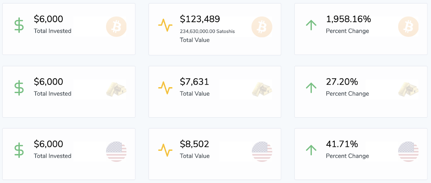Click the 1,958.16% percent change figure
431x183 pixels.
[348, 19]
